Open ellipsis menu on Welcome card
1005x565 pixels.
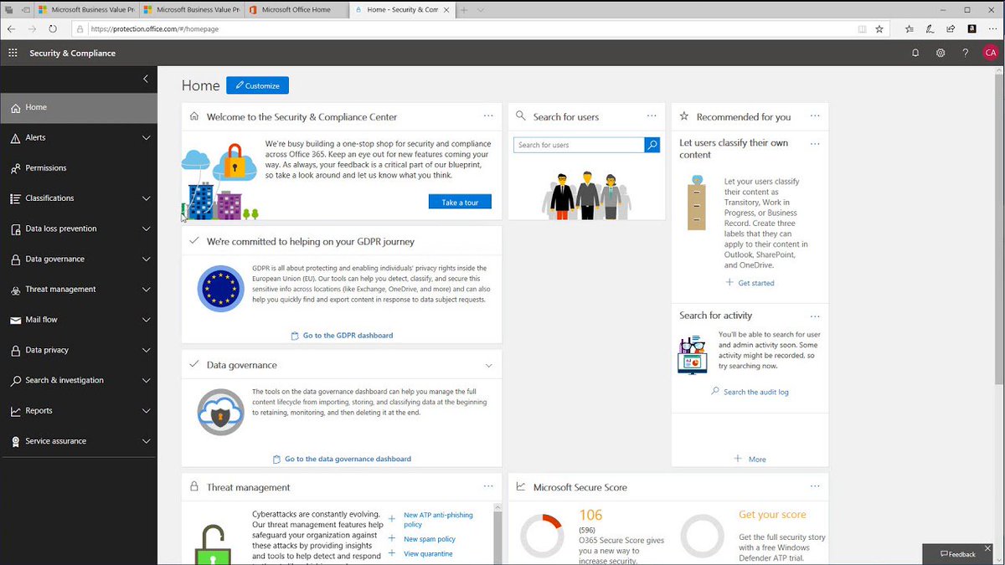pyautogui.click(x=488, y=116)
